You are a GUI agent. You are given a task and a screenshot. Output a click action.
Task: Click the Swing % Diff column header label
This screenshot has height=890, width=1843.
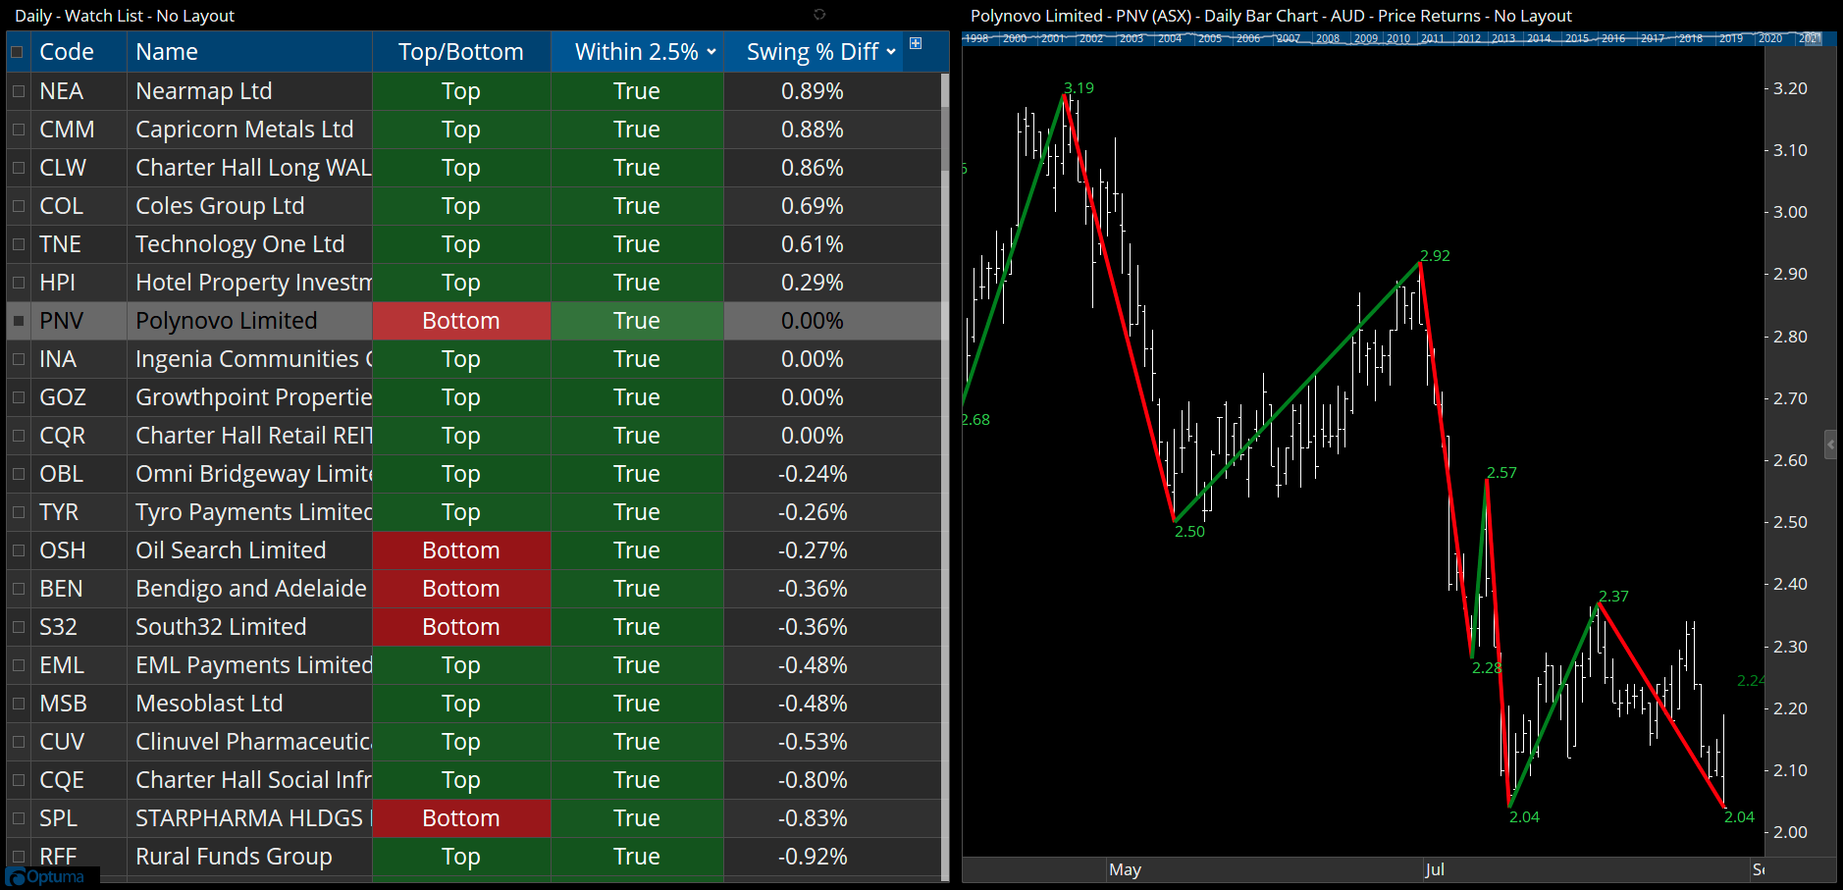(813, 52)
